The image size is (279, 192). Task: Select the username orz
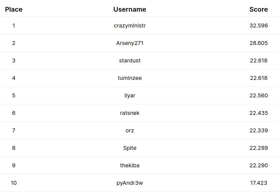click(130, 130)
